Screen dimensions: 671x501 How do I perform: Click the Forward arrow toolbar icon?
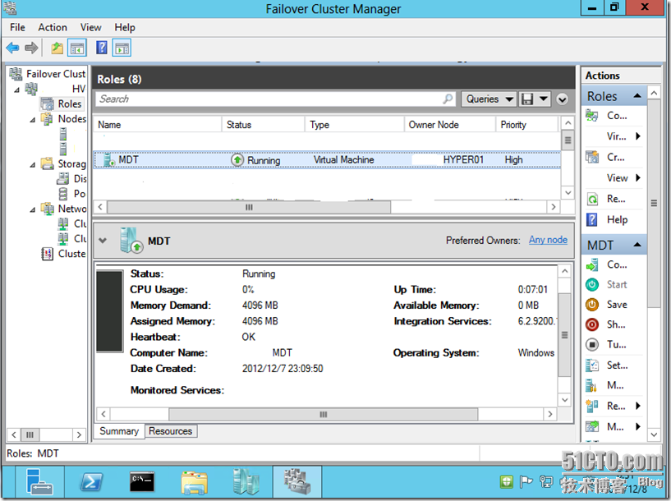pyautogui.click(x=31, y=48)
